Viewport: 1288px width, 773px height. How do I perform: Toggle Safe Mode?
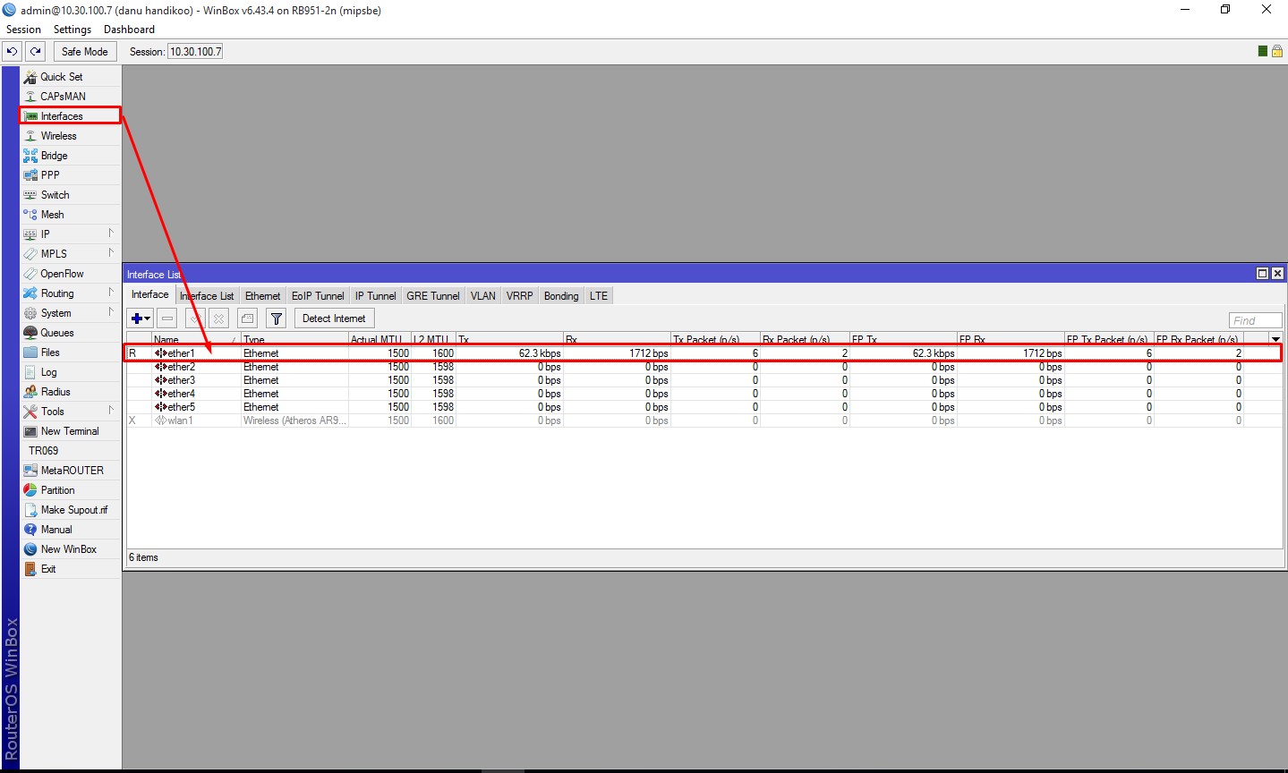click(x=84, y=51)
